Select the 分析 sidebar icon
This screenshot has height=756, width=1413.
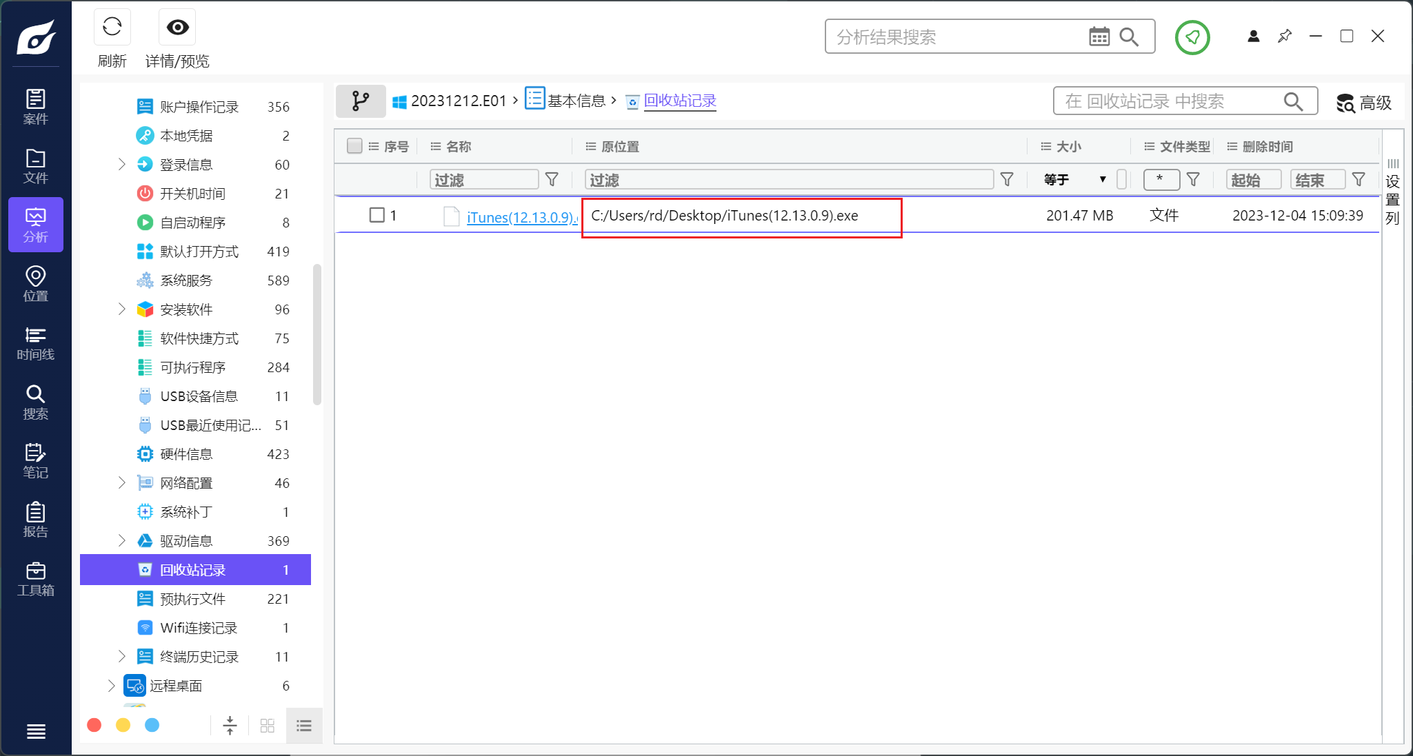[x=36, y=225]
